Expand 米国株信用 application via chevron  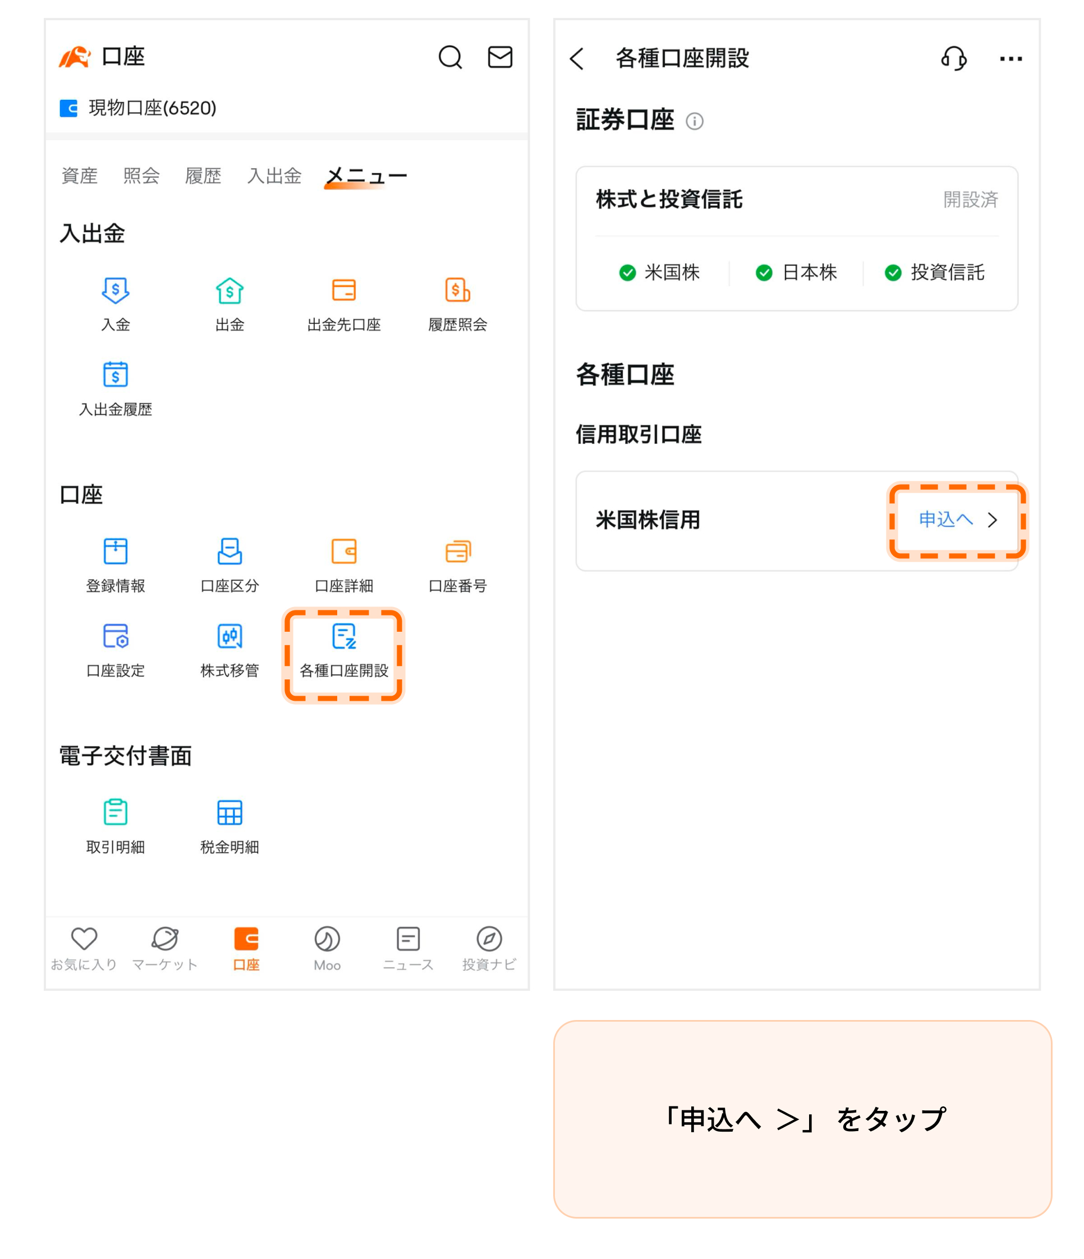(994, 521)
